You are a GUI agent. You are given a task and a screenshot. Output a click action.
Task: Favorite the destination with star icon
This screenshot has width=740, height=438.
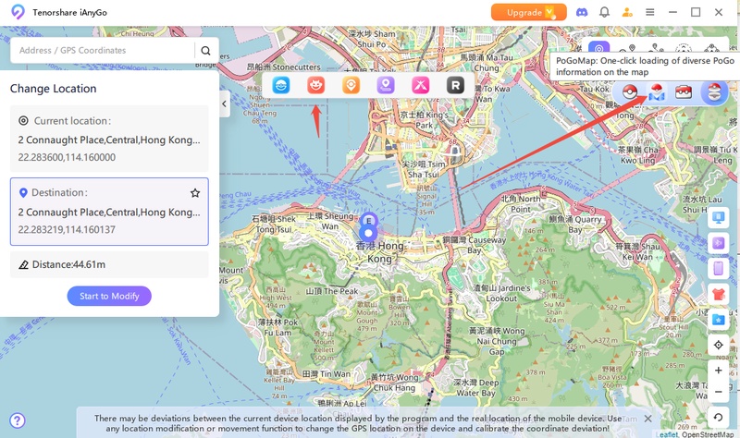[195, 193]
